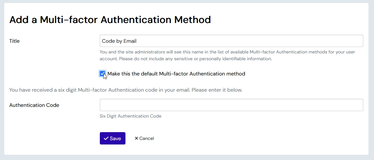Click the word 'Cancel' next to Save

coord(146,138)
